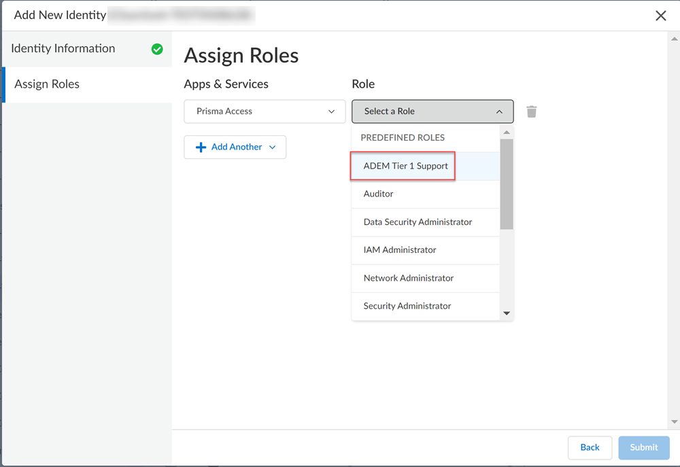
Task: Choose the Auditor role
Action: 379,194
